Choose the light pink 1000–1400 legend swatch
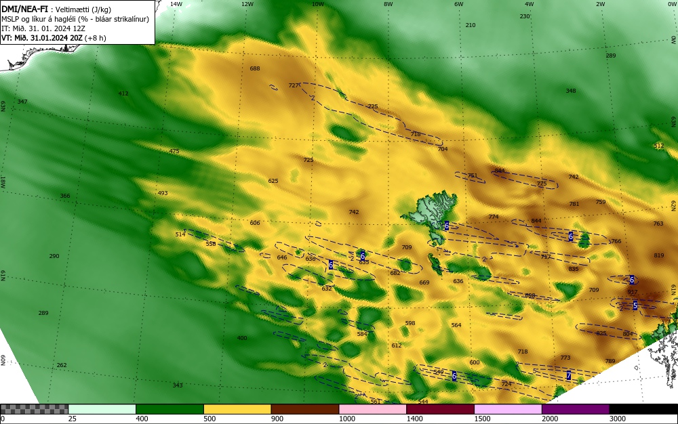Viewport: 678px width, 424px height. coord(373,409)
